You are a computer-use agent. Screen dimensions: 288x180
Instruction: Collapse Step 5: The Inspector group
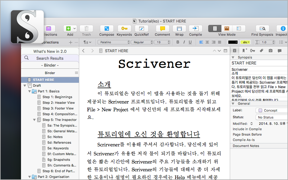point(34,120)
